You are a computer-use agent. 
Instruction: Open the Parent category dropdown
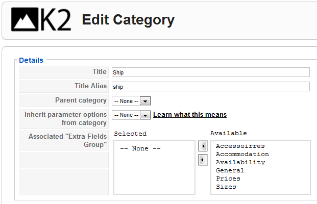coord(131,101)
